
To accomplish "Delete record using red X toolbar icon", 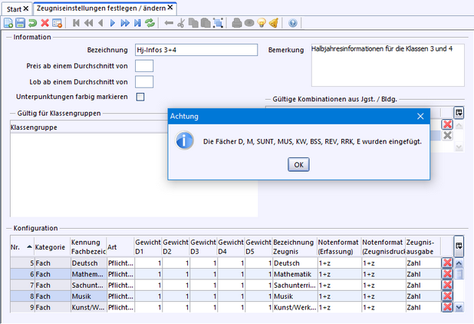I will pos(44,23).
